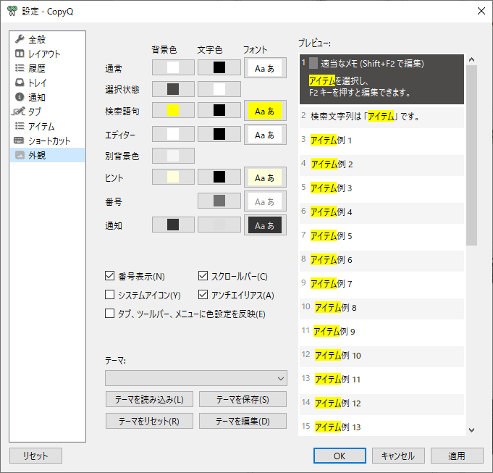
Task: Change the 選択状態 text color swatch
Action: click(x=219, y=89)
